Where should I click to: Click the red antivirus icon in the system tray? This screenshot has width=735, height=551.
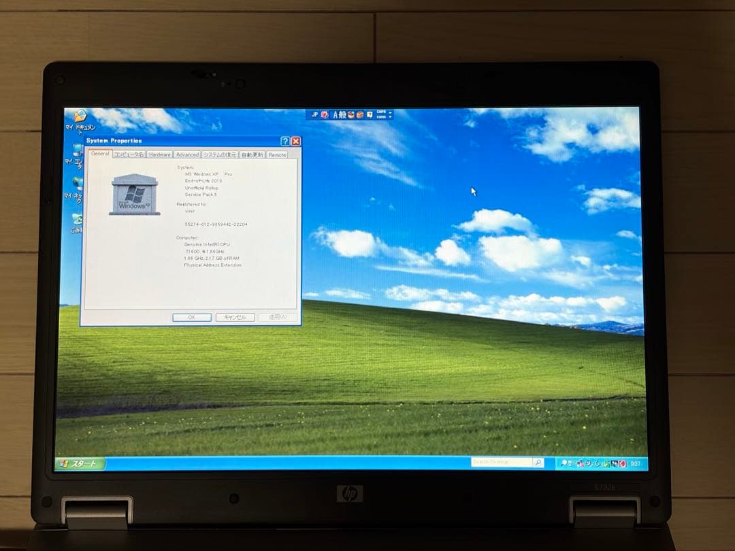pos(621,463)
